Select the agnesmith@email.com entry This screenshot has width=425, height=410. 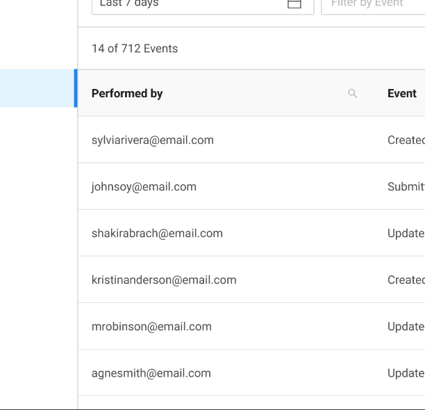click(151, 372)
